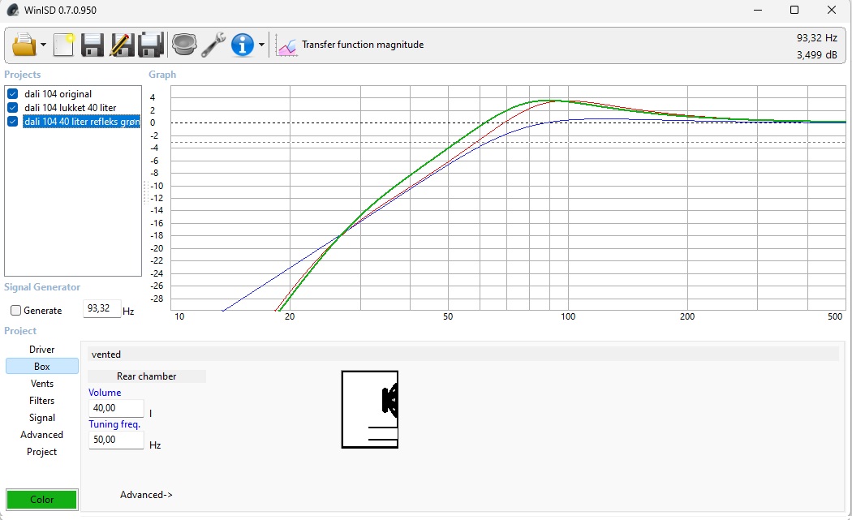This screenshot has height=520, width=852.
Task: Open options with the wrench icon
Action: point(213,45)
